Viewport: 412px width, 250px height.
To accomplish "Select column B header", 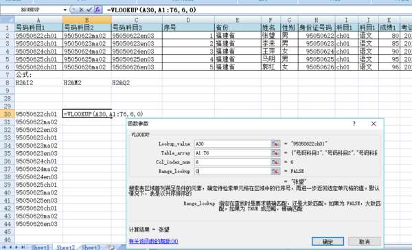I will point(87,20).
